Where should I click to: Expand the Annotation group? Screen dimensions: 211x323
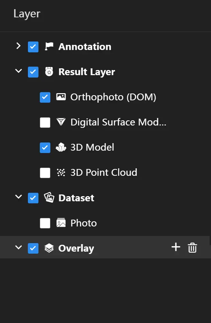18,46
